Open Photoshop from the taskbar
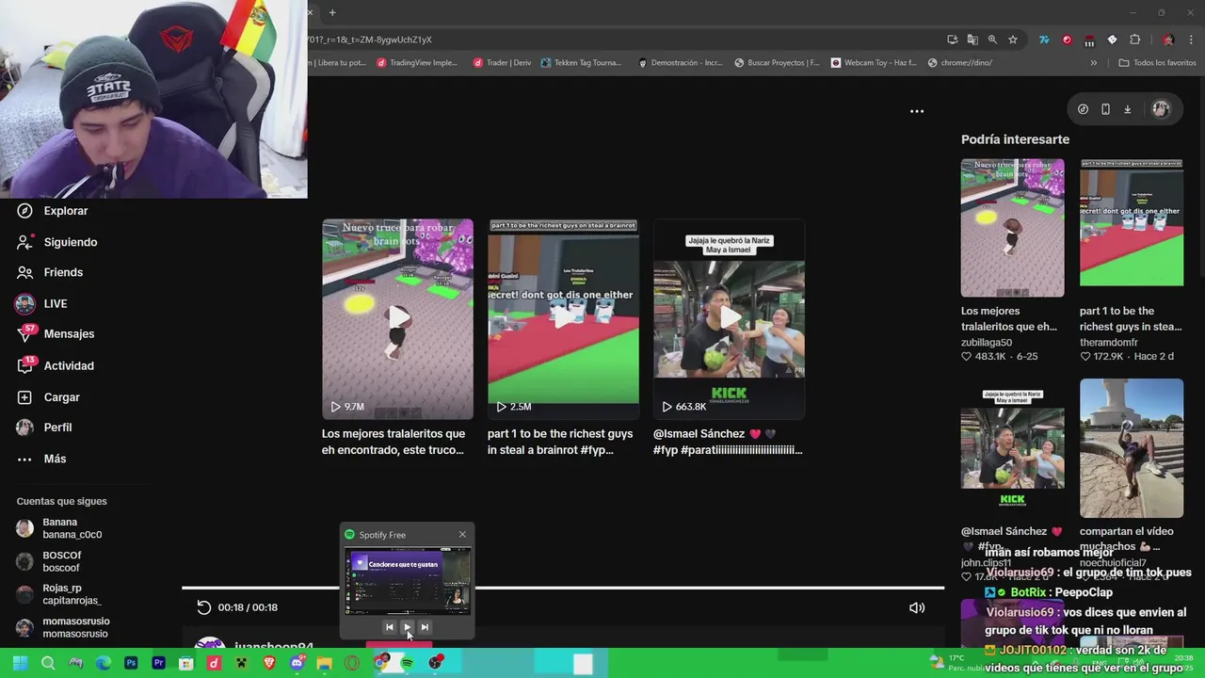 (x=131, y=663)
